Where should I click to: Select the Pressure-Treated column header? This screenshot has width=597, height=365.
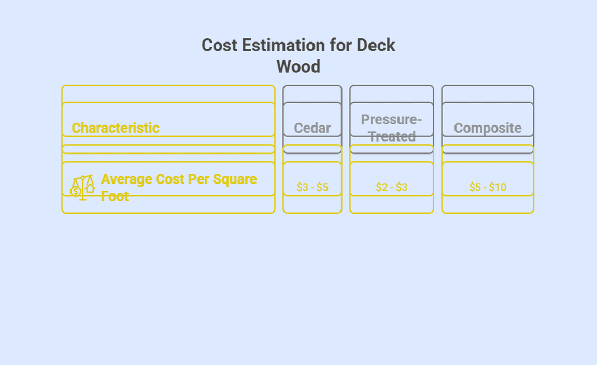point(391,128)
